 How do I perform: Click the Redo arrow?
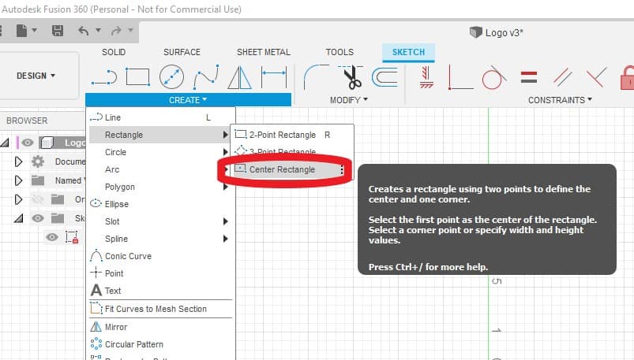(116, 31)
